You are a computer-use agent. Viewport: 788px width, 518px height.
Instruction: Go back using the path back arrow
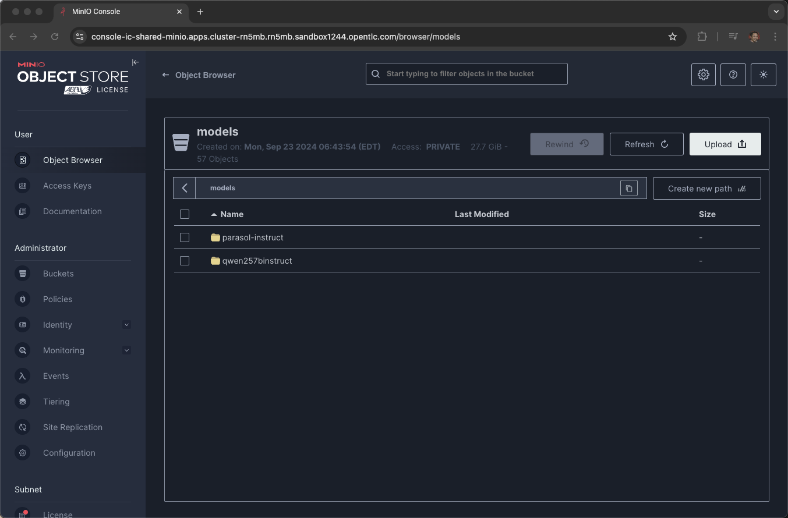[185, 188]
